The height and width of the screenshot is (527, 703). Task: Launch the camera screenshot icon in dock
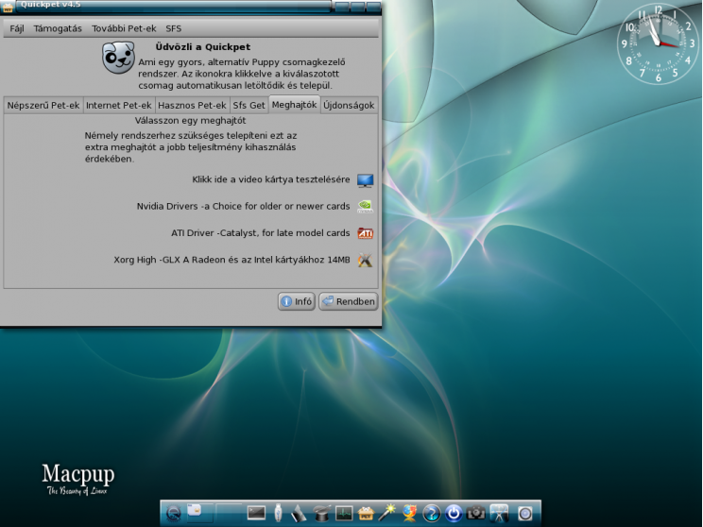(x=475, y=513)
